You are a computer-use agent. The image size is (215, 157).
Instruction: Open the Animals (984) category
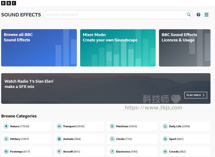coord(79,139)
